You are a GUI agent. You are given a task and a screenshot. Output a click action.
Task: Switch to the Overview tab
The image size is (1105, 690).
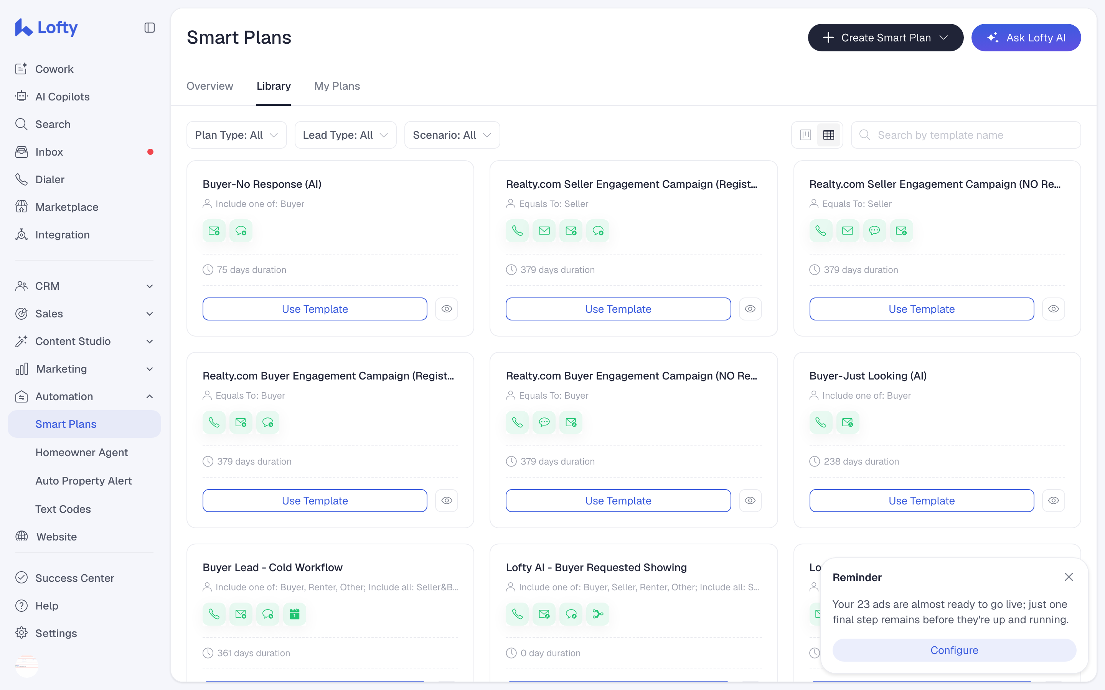pyautogui.click(x=209, y=86)
